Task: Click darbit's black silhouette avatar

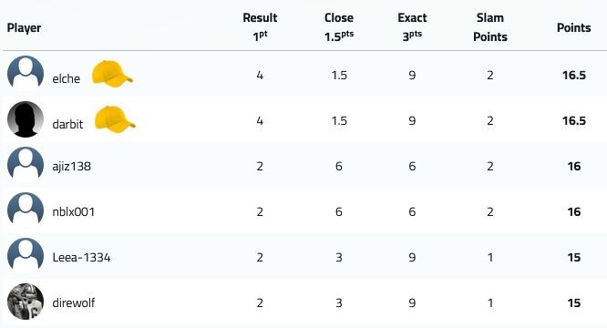Action: point(26,119)
